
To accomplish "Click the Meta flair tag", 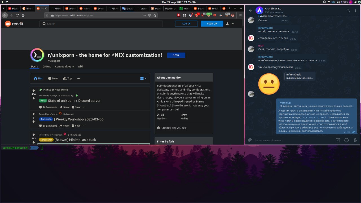I will (43, 101).
